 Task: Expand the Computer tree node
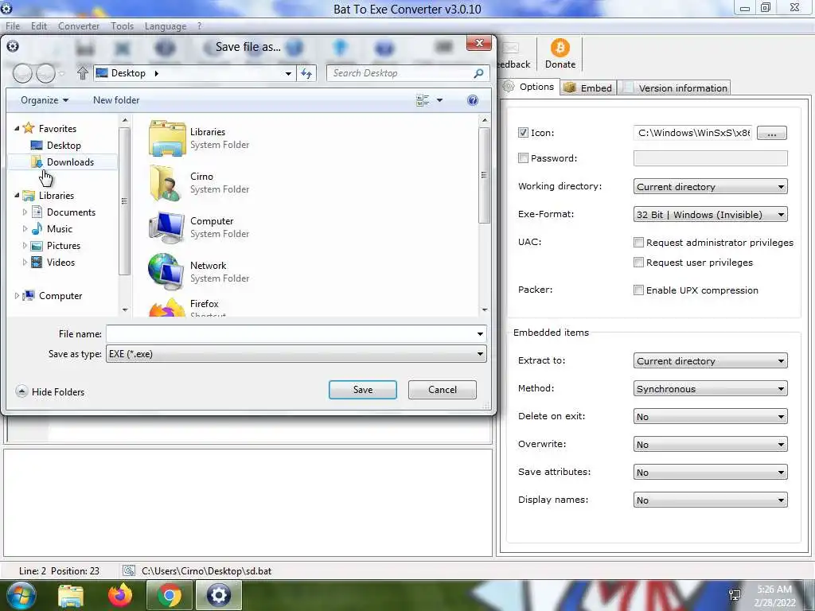coord(17,296)
